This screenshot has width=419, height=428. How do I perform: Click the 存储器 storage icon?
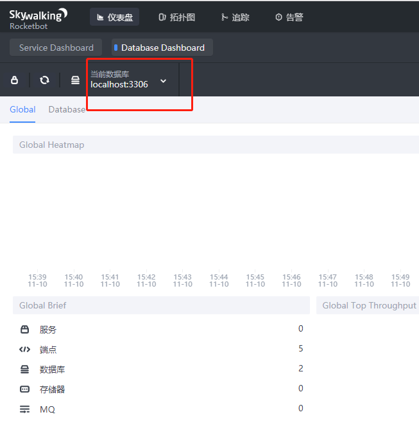(24, 389)
